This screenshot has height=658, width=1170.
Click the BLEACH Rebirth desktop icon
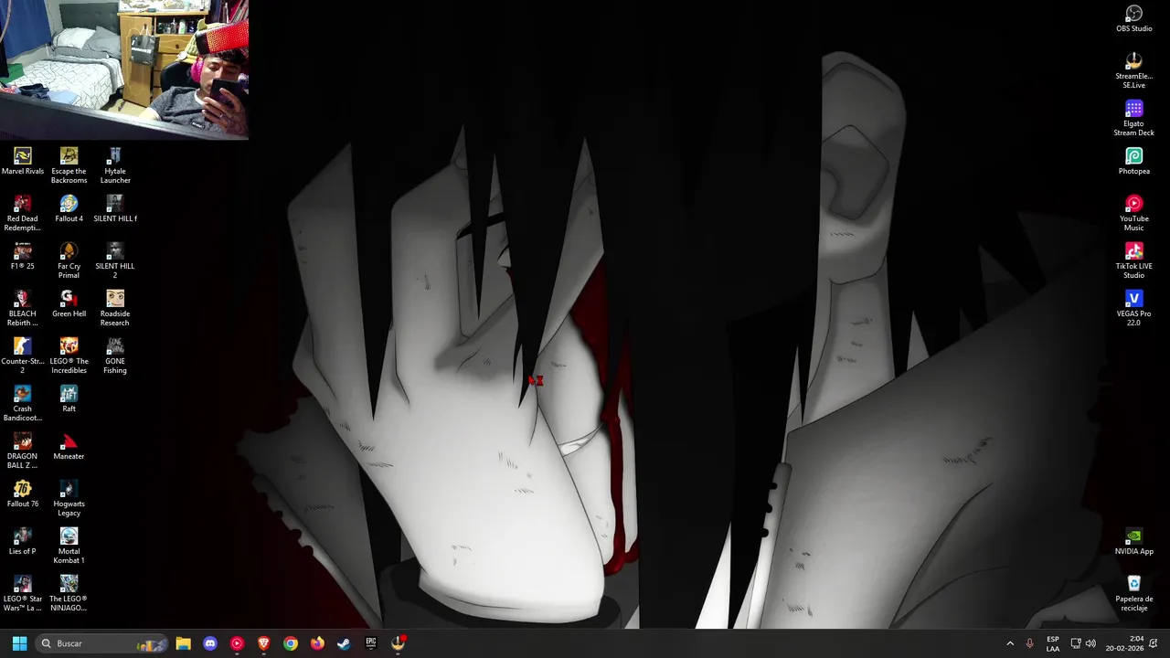(23, 309)
